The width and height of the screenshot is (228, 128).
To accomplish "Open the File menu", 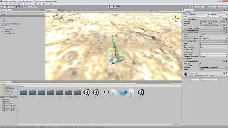I will click(2, 4).
